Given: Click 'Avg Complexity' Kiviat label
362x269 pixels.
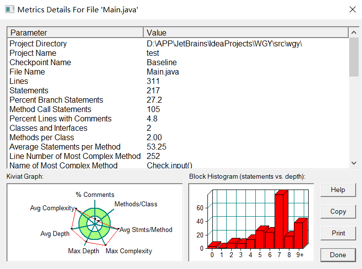Looking at the screenshot, I should point(52,208).
